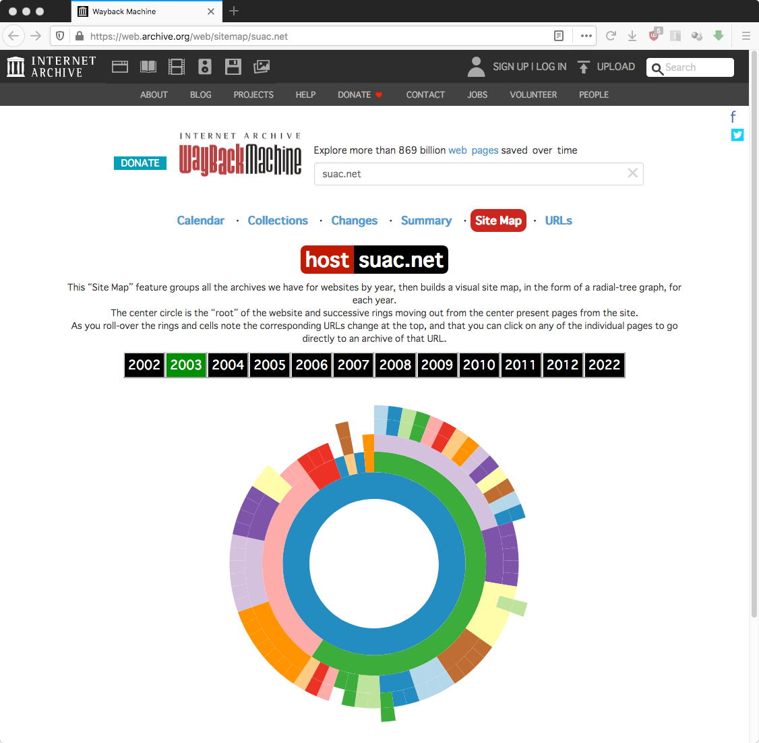Share page via Twitter icon
The image size is (759, 743).
click(737, 135)
